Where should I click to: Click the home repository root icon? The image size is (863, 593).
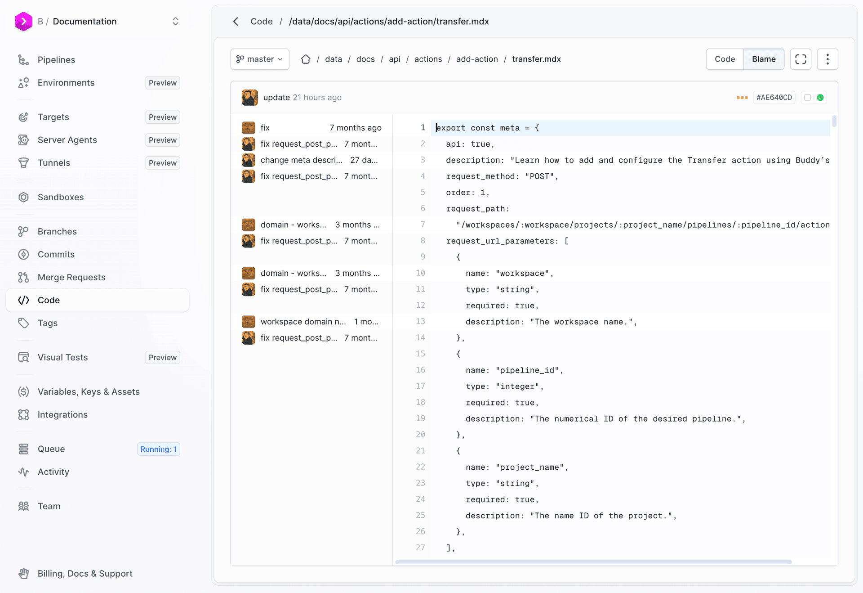pos(306,59)
